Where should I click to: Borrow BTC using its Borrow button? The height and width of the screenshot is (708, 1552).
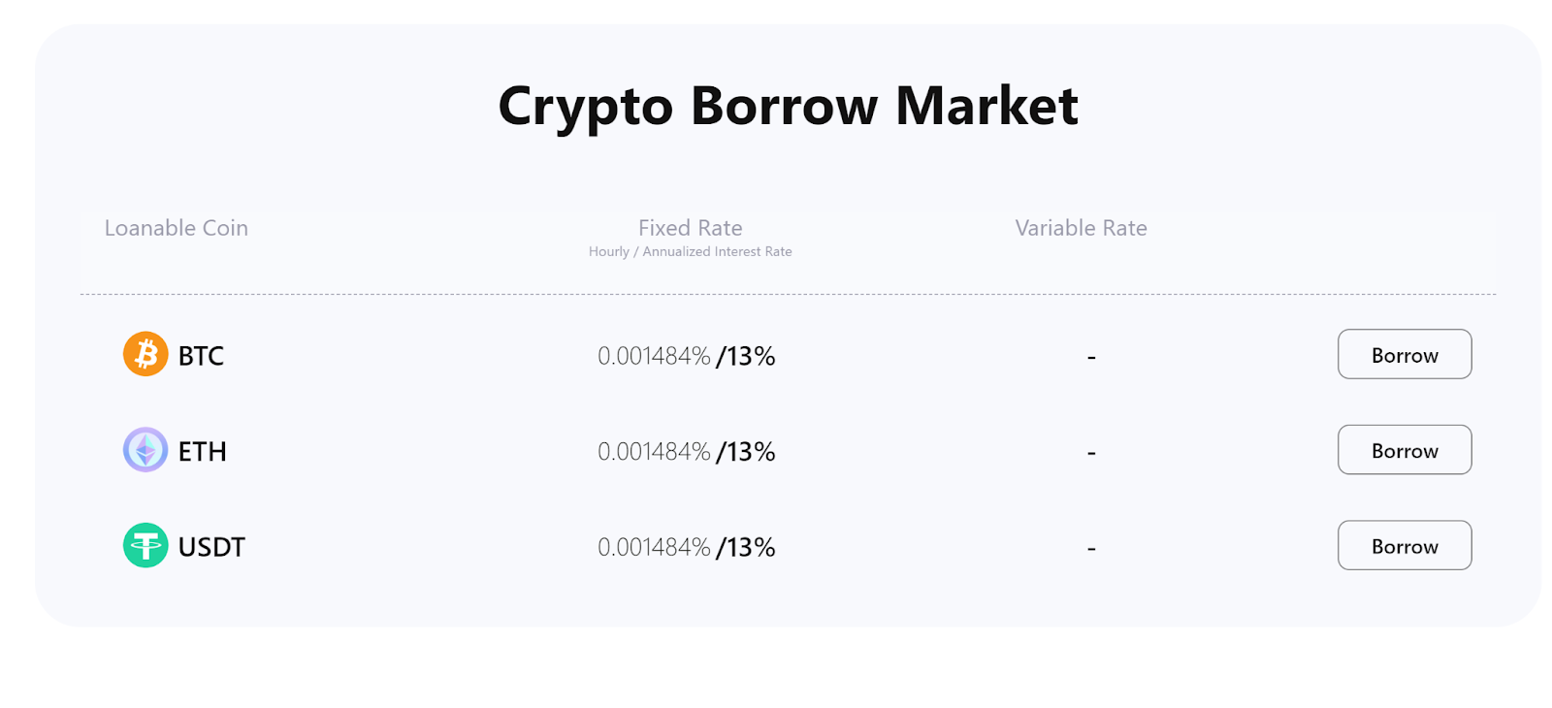[x=1405, y=354]
